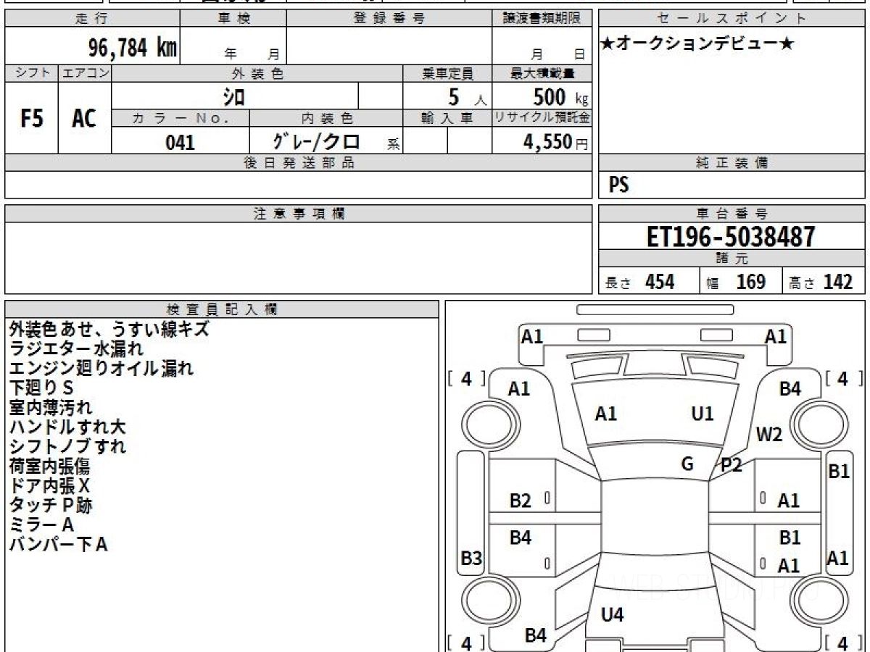Viewport: 870px width, 652px height.
Task: Select the note シフトノブすれ
Action: pos(67,446)
